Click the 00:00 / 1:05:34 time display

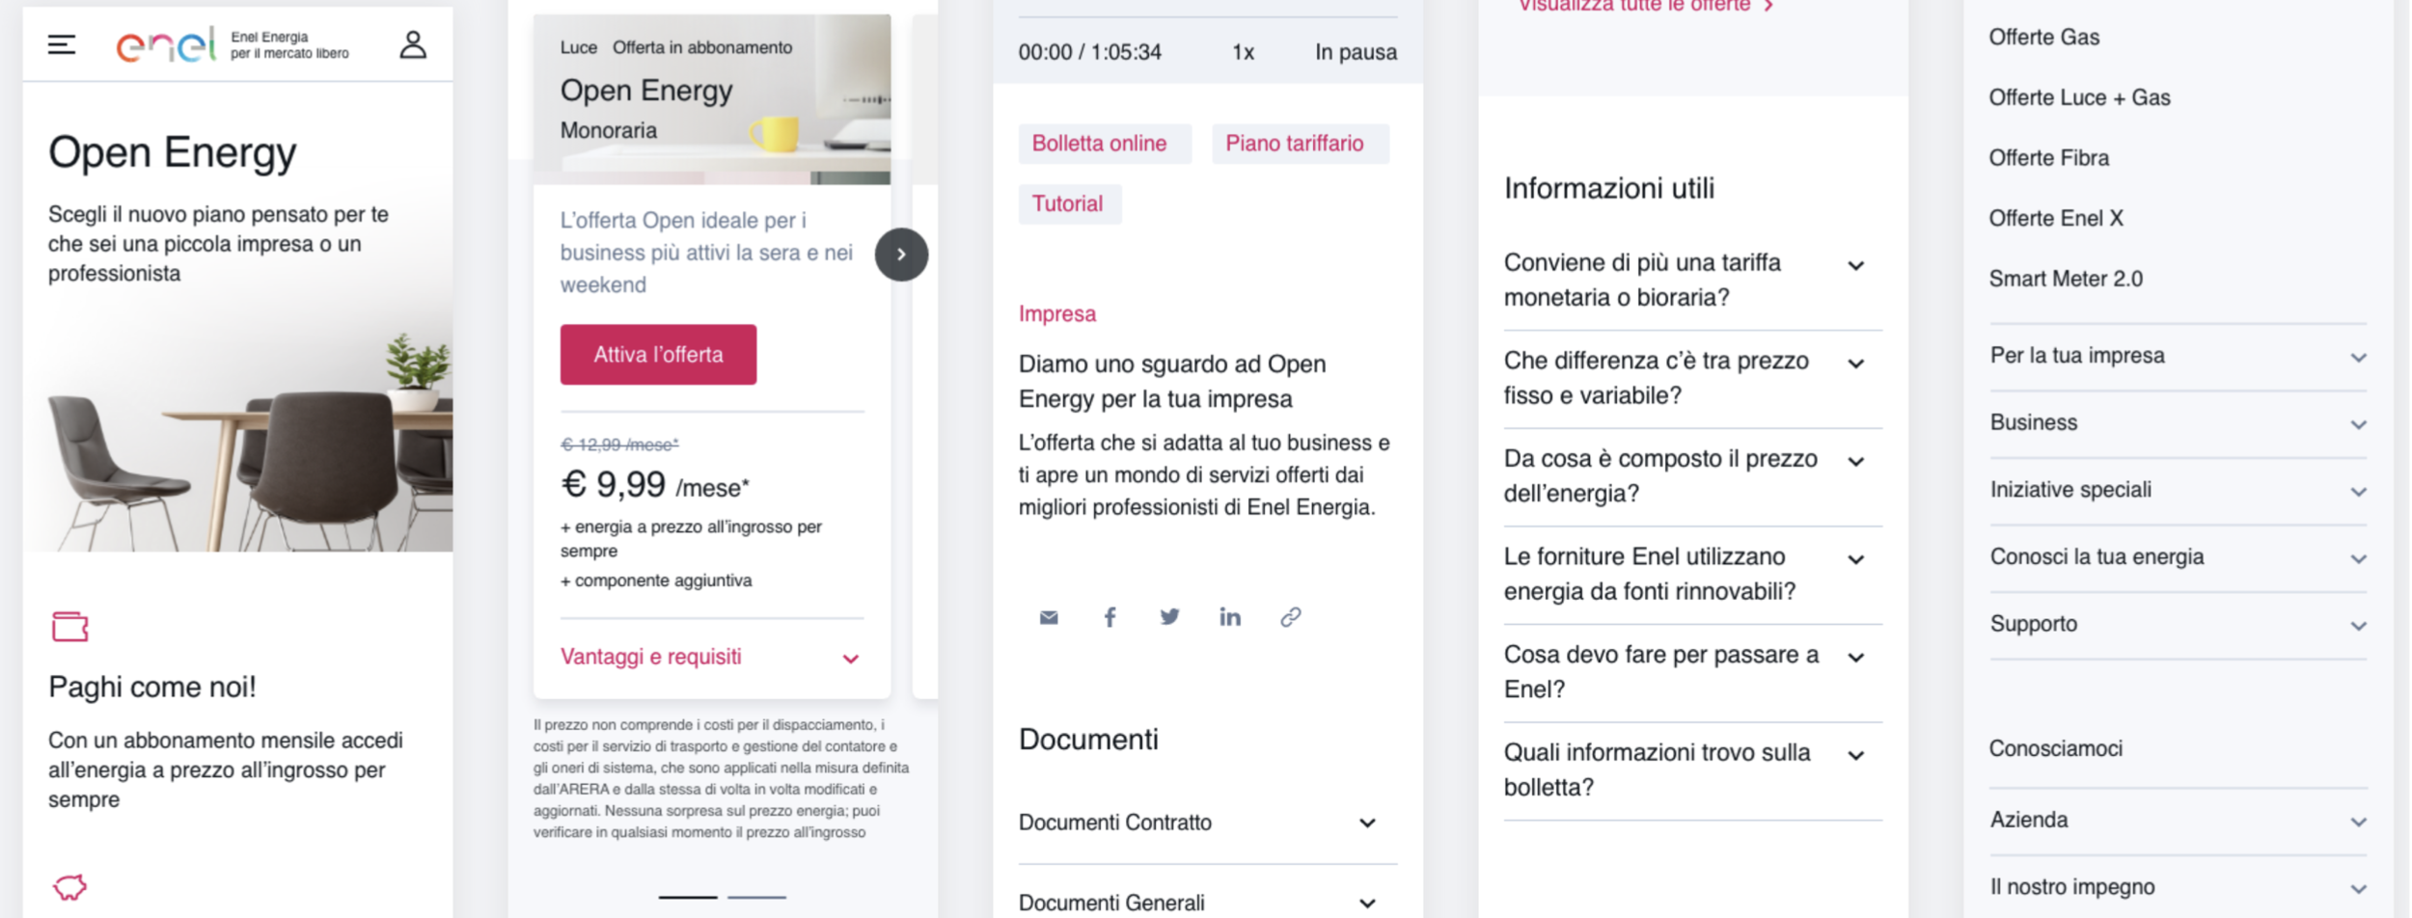coord(1090,52)
